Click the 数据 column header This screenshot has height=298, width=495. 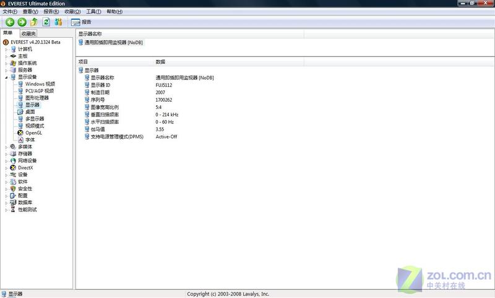pos(229,62)
